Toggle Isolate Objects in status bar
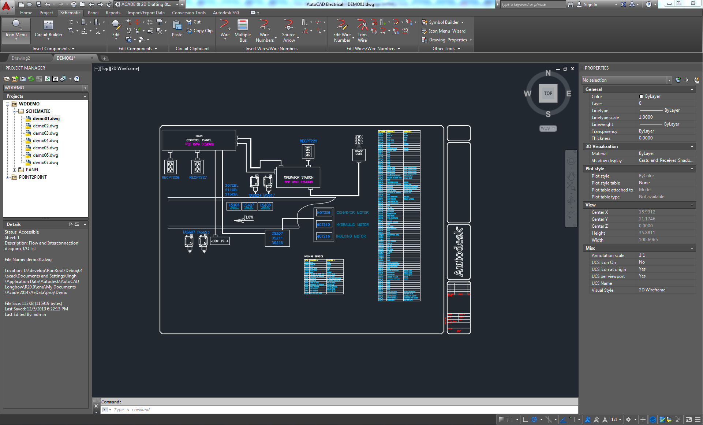This screenshot has height=425, width=703. [x=677, y=420]
